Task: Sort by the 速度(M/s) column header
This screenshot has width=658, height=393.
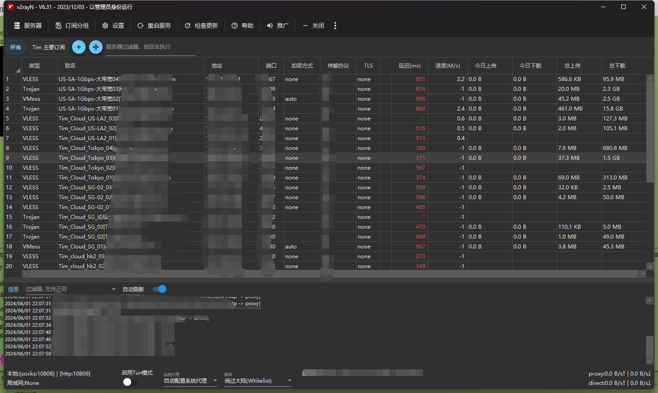Action: pyautogui.click(x=448, y=66)
